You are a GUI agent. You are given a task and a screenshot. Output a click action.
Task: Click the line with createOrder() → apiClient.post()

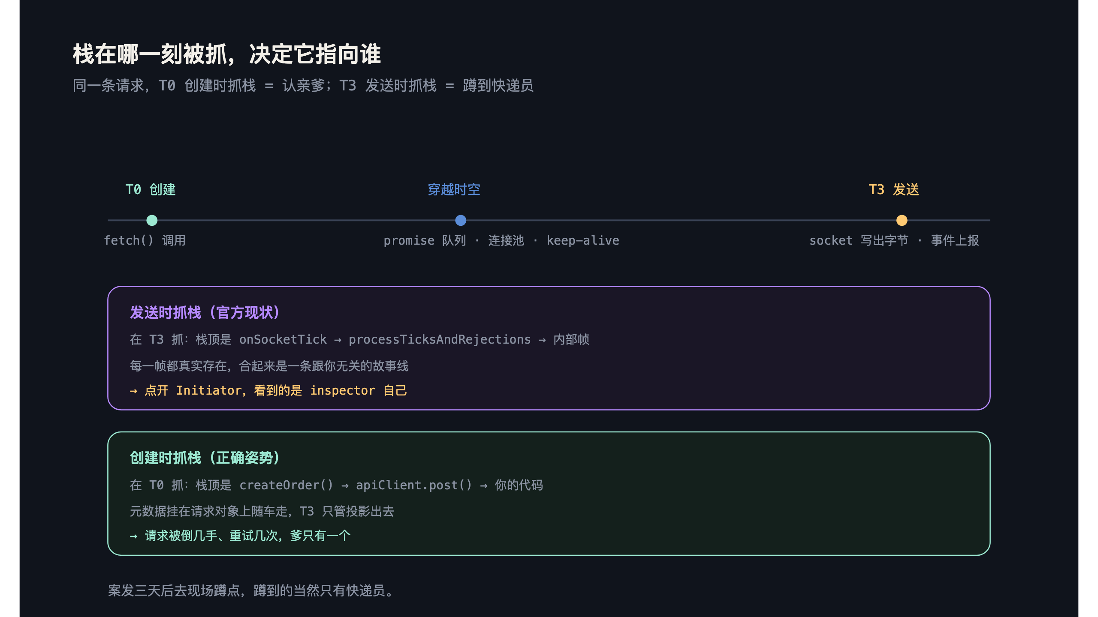(x=336, y=485)
